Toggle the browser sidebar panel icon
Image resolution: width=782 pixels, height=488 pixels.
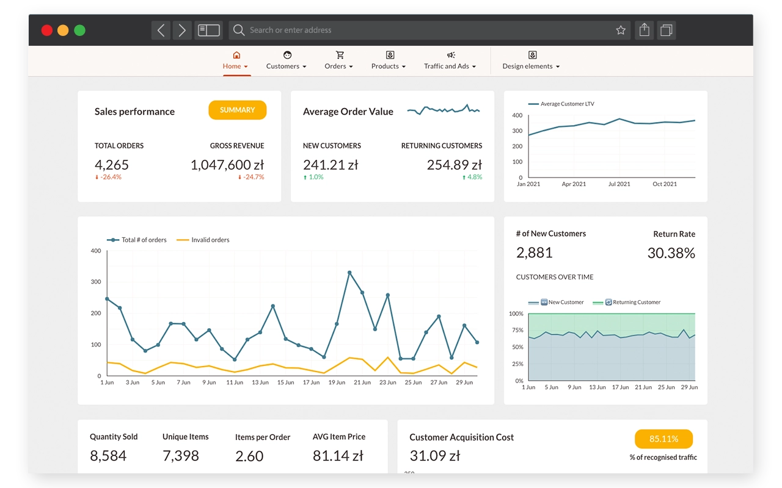(208, 30)
